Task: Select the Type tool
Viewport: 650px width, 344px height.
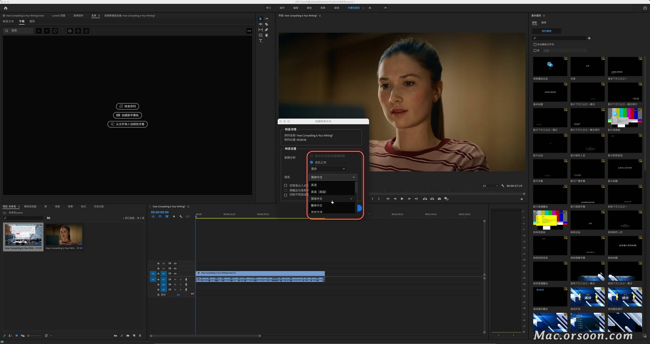Action: [261, 41]
